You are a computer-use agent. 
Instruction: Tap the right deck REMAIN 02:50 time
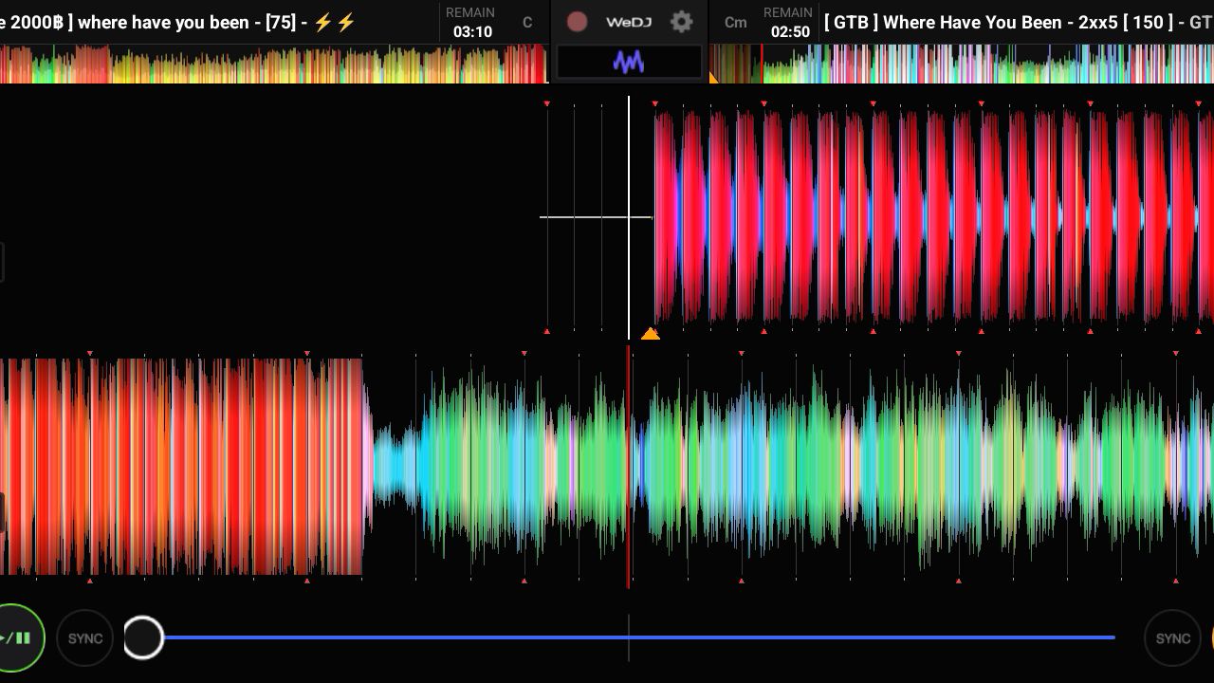tap(789, 22)
